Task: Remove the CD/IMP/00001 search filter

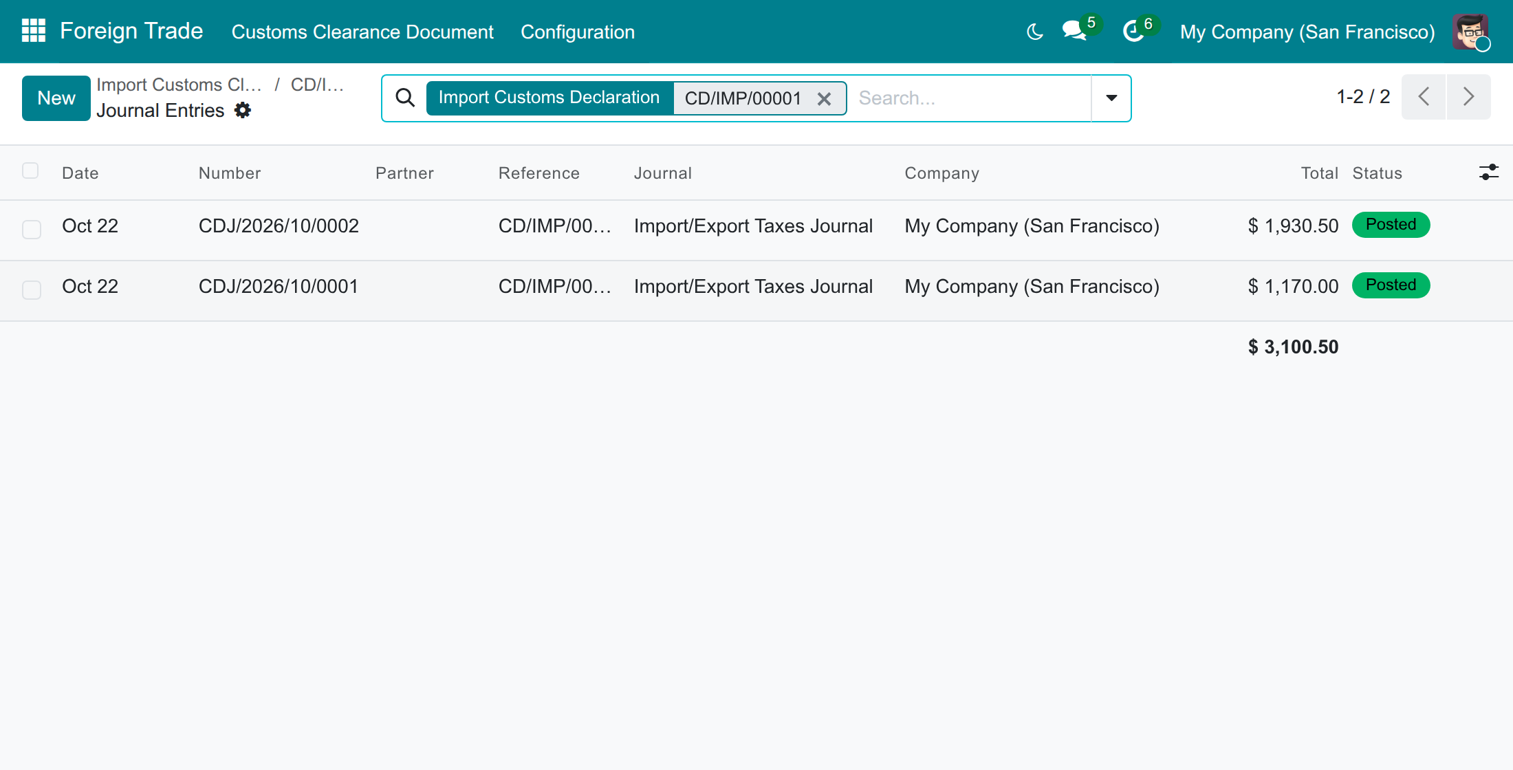Action: click(x=824, y=98)
